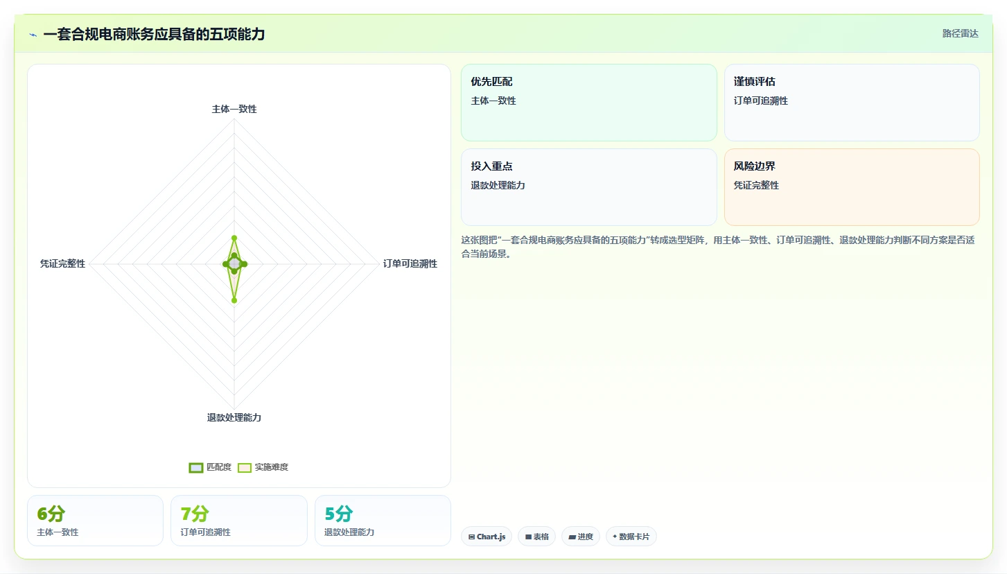Select the Chart.js tag
Image resolution: width=1007 pixels, height=574 pixels.
(x=487, y=537)
